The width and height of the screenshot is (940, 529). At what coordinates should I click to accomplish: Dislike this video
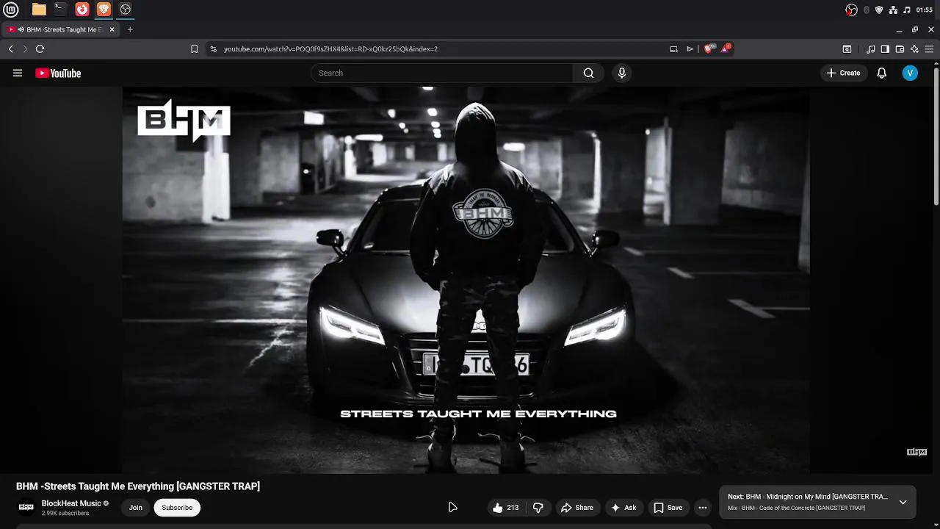[538, 508]
